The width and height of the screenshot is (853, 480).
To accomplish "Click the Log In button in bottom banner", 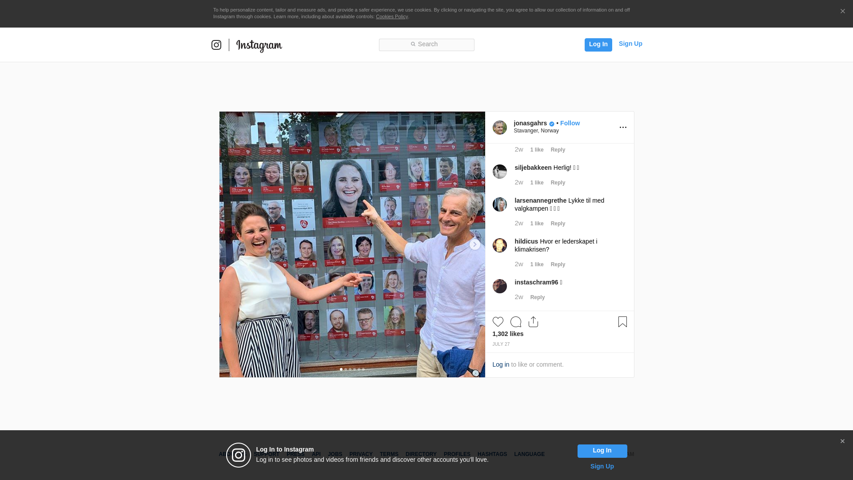I will pyautogui.click(x=602, y=451).
